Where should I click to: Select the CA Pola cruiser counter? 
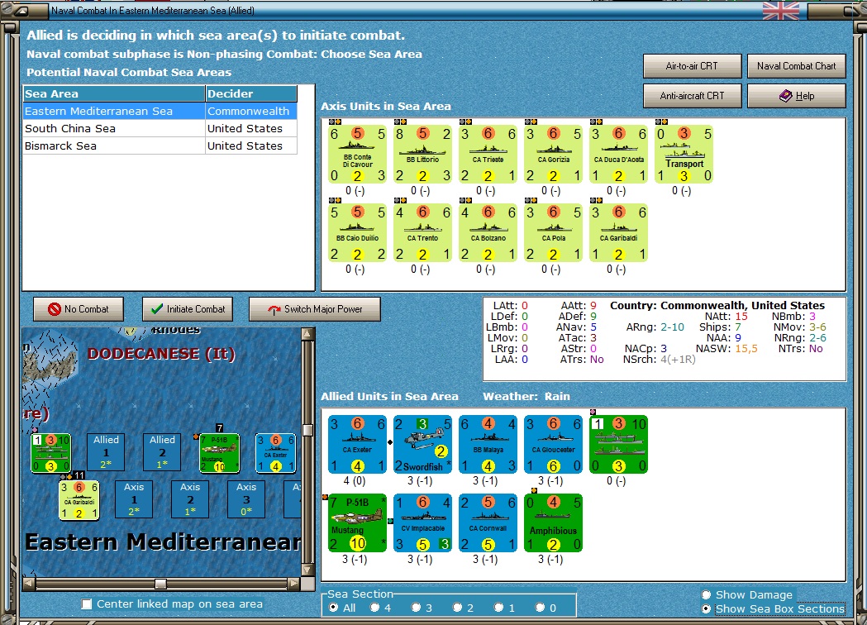(553, 233)
